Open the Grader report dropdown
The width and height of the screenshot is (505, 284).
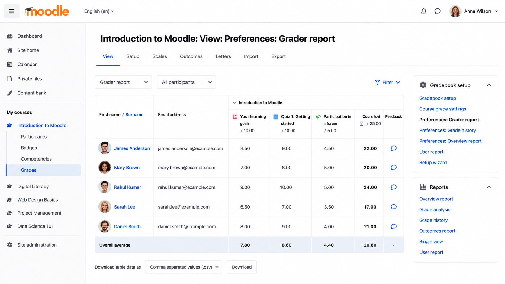pos(123,82)
